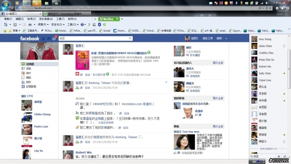Click Facebook logo in blue bar
Image resolution: width=291 pixels, height=164 pixels.
click(x=30, y=38)
